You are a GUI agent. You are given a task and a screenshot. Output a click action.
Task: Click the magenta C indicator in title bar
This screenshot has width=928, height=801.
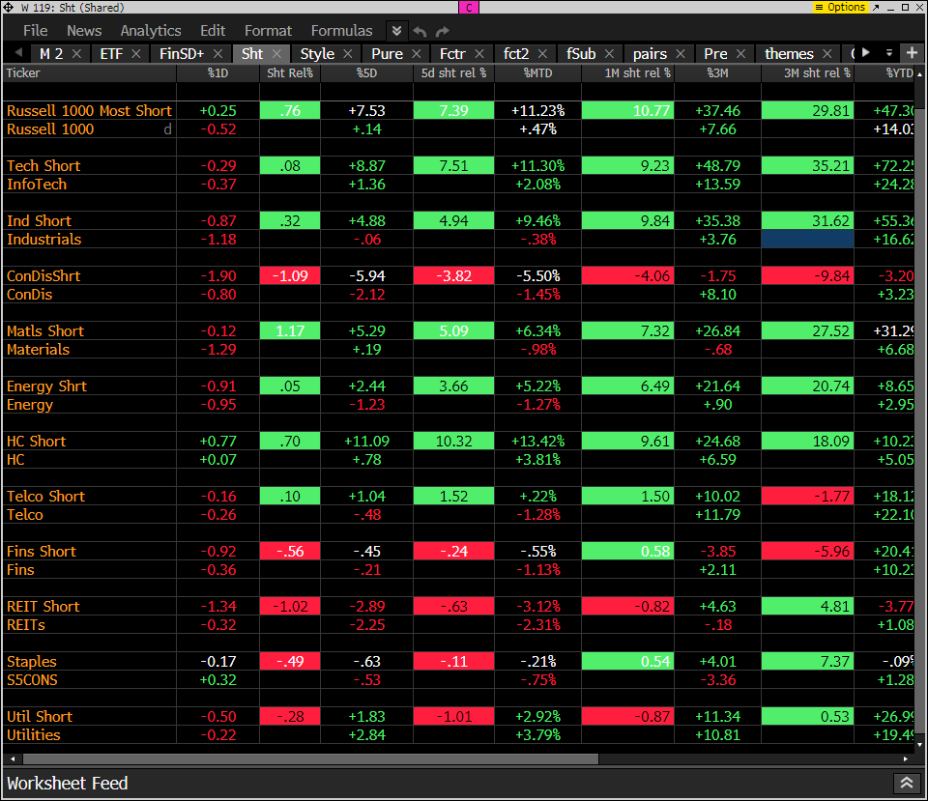(469, 7)
